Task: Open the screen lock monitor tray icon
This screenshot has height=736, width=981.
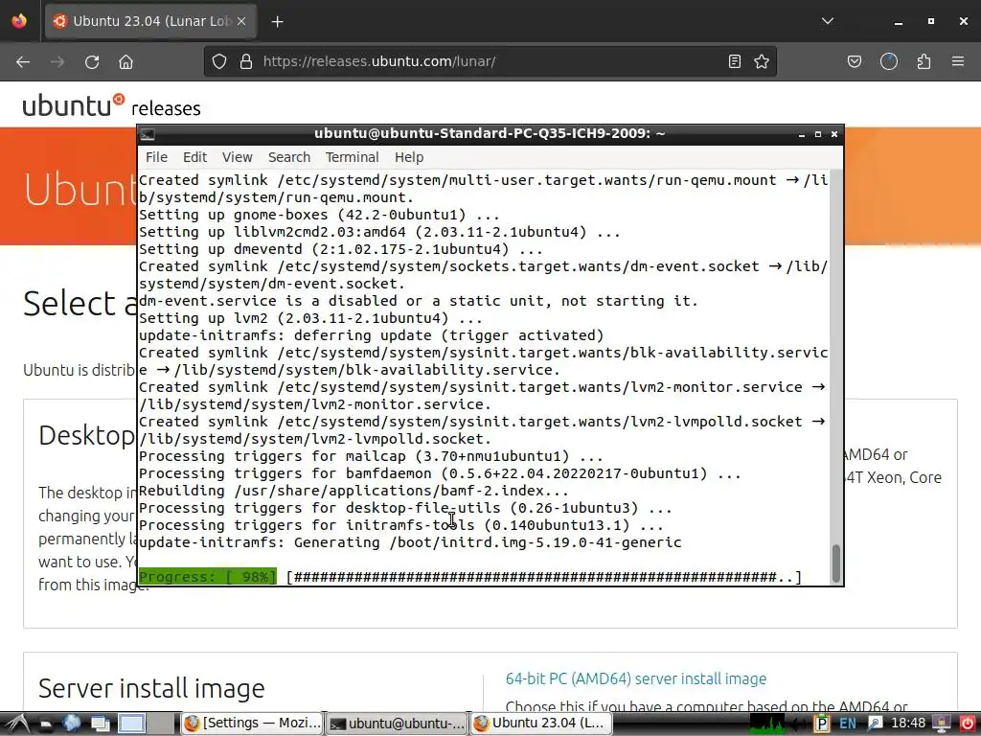Action: [941, 724]
